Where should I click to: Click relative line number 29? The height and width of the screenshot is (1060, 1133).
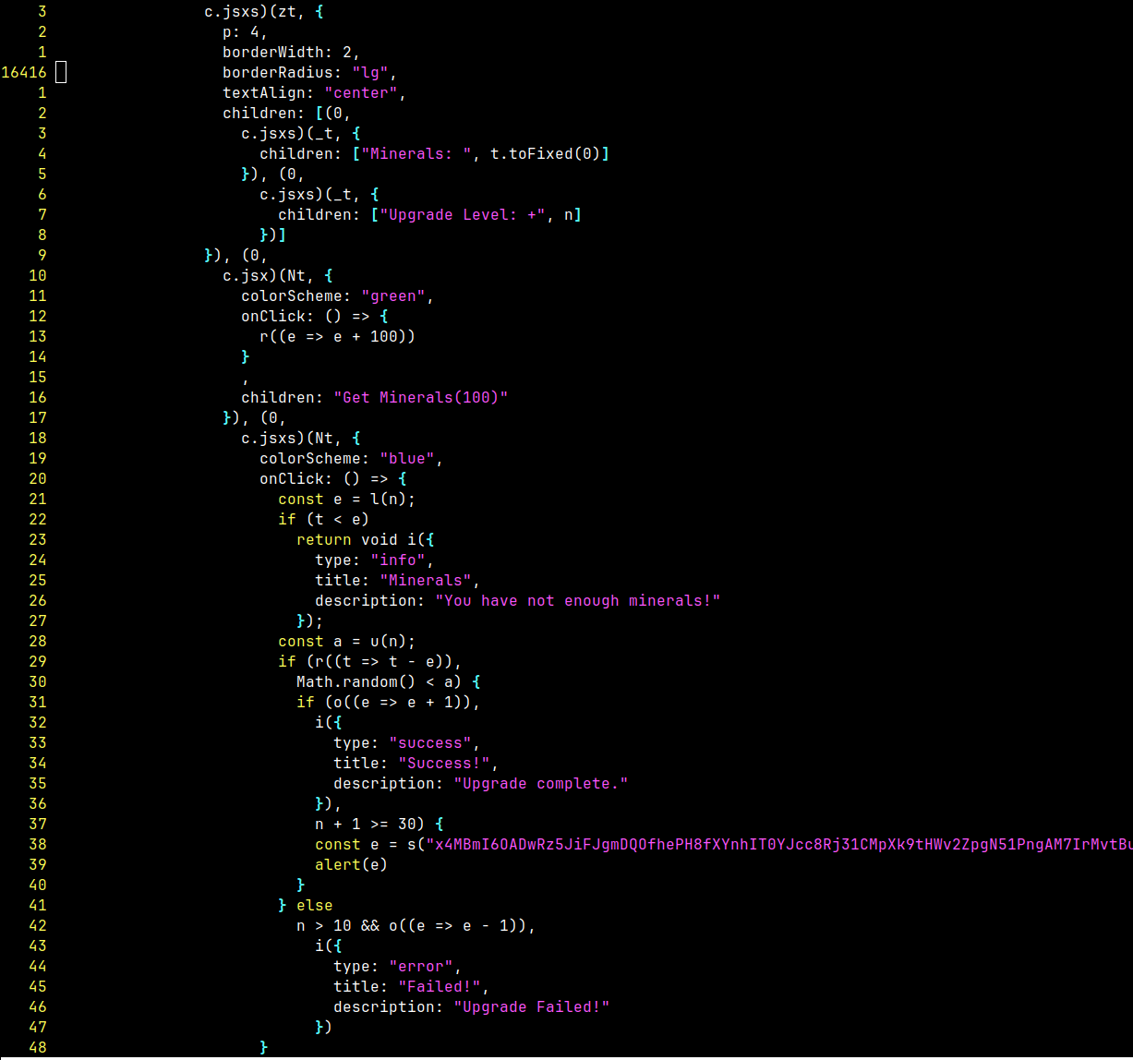pyautogui.click(x=38, y=661)
